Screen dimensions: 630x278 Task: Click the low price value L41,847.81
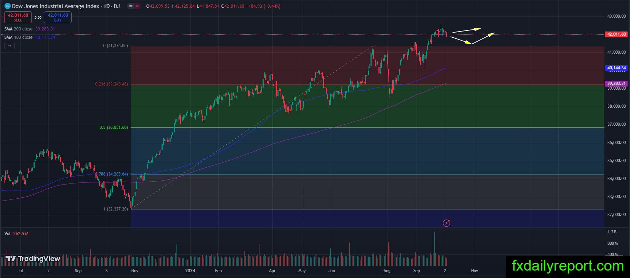tap(208, 6)
